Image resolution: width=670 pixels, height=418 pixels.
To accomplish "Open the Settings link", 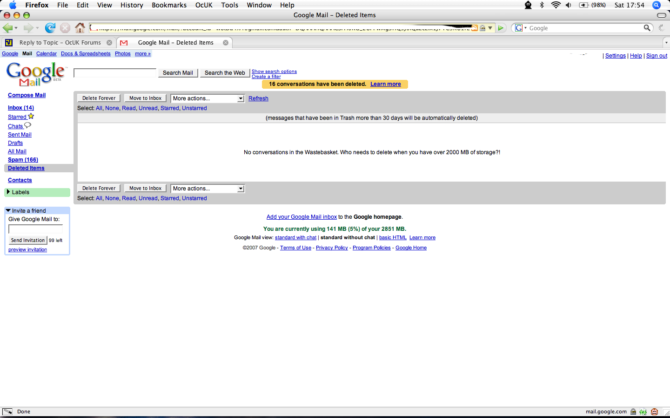I will (x=615, y=56).
